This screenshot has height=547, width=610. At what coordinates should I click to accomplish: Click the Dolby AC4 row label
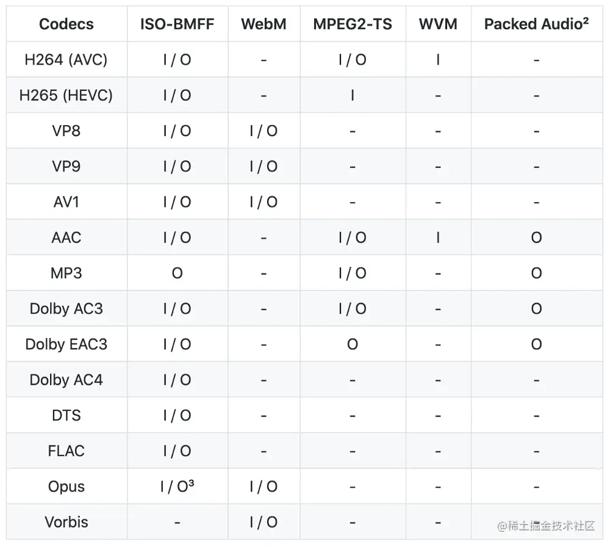click(66, 380)
